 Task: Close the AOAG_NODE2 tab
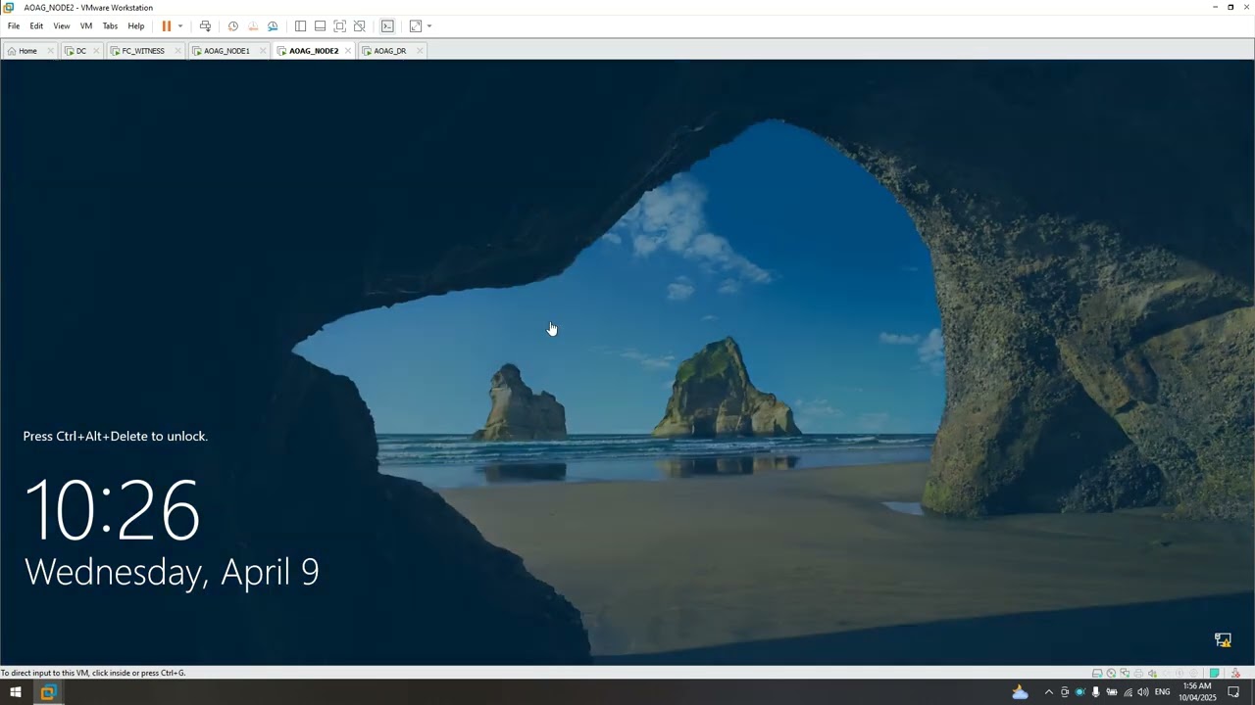point(348,51)
